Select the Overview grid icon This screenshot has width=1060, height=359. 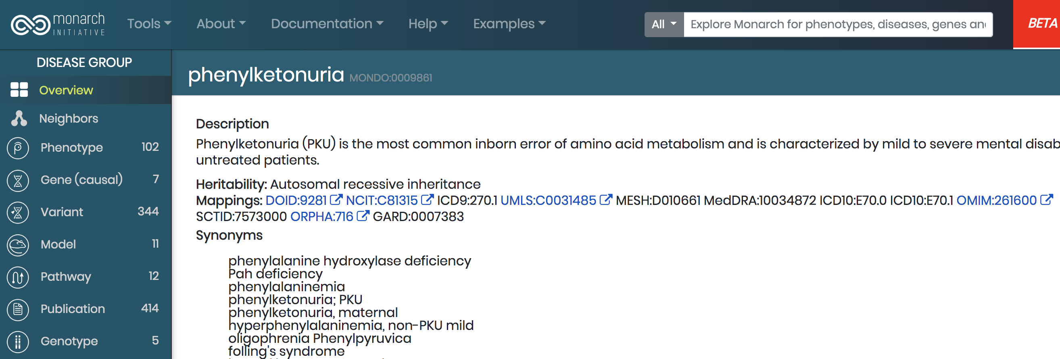coord(18,89)
